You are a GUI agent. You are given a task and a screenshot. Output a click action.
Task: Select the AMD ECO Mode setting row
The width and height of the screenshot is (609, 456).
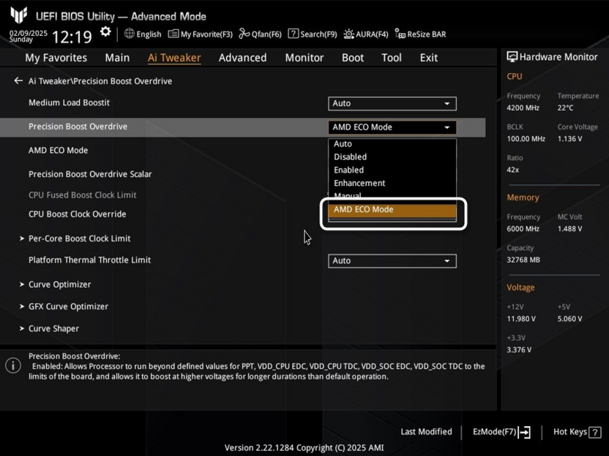(x=59, y=150)
